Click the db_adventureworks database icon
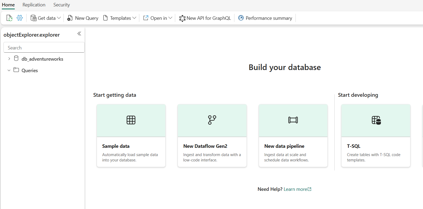Viewport: 423px width, 209px height. [16, 58]
